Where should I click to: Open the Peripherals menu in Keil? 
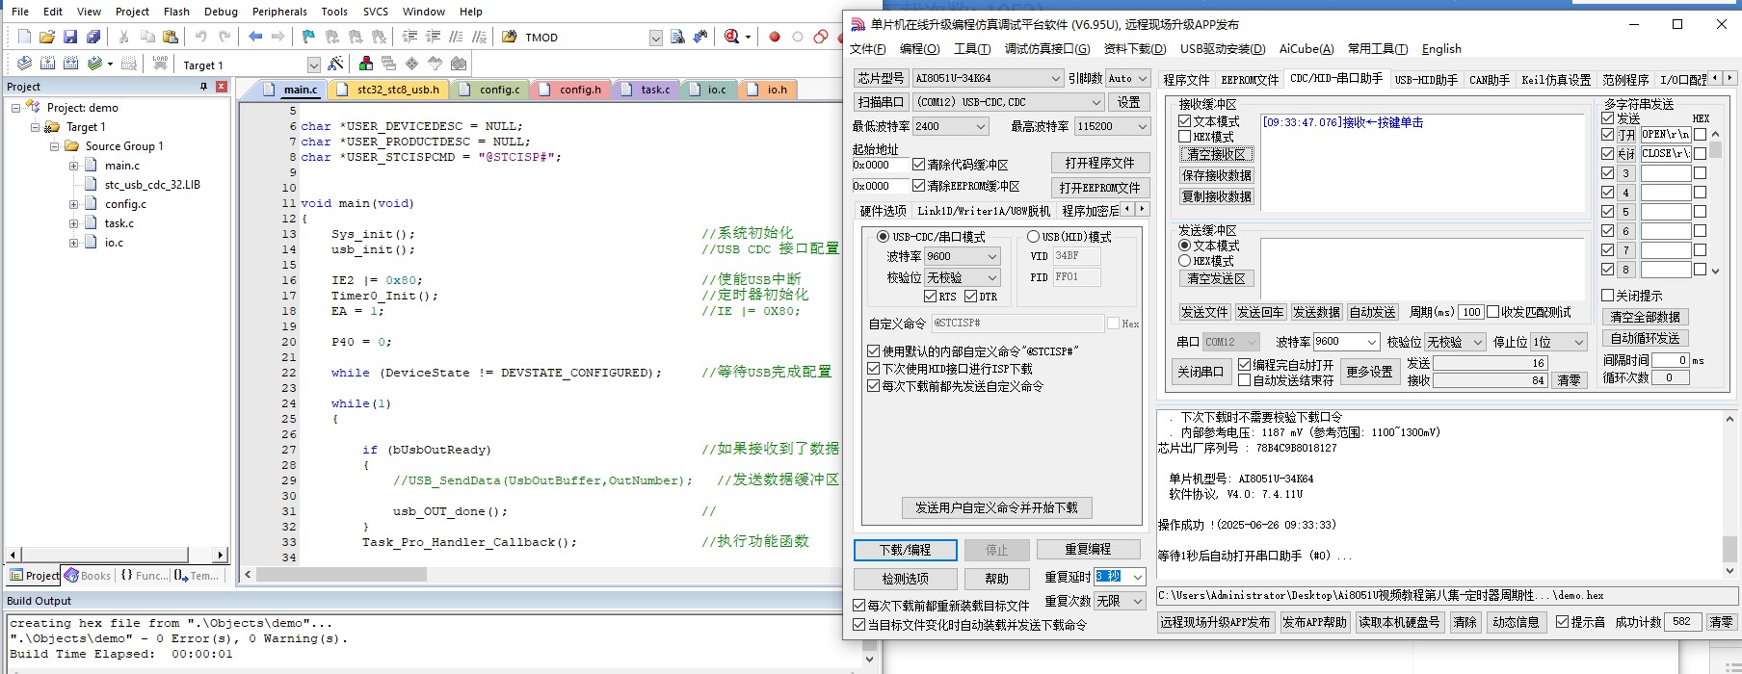(x=279, y=12)
